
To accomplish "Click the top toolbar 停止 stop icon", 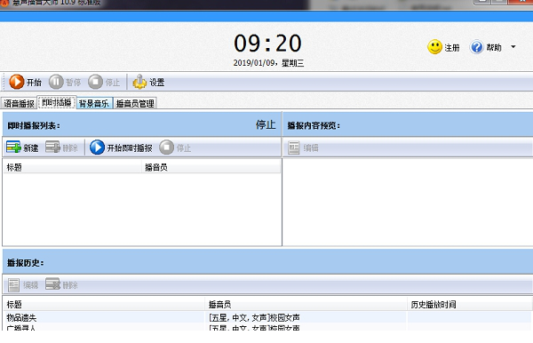I will click(x=95, y=82).
